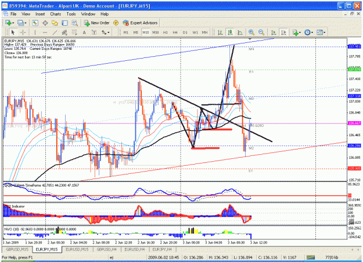The image size is (363, 262).
Task: Switch timeframe to M30
Action: (156, 32)
